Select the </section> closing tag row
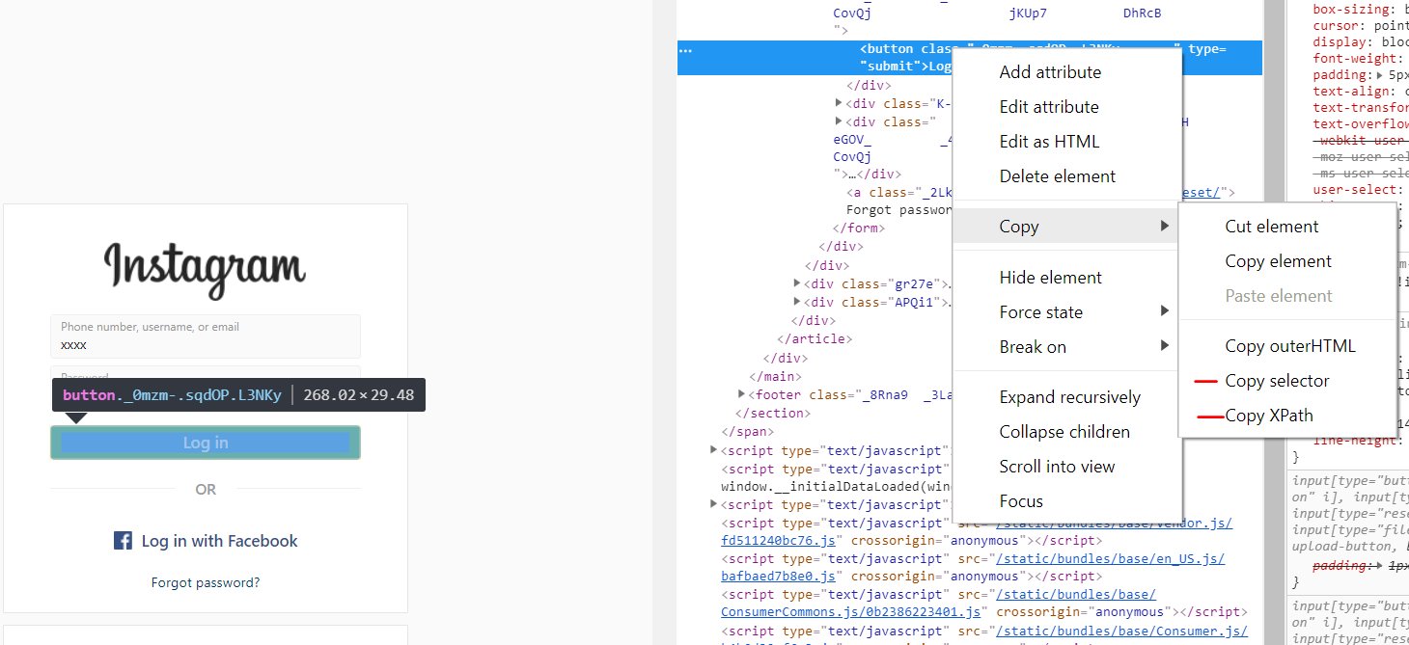Viewport: 1409px width, 645px height. coord(772,413)
